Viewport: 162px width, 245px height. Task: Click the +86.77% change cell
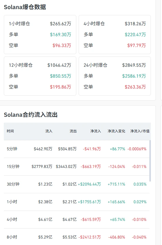click(x=118, y=149)
